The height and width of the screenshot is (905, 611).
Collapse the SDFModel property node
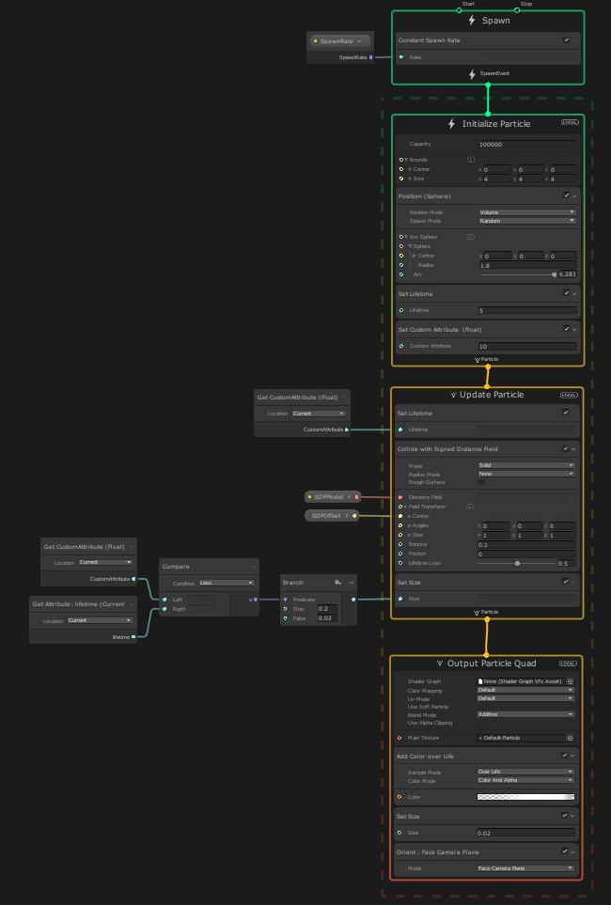[349, 497]
